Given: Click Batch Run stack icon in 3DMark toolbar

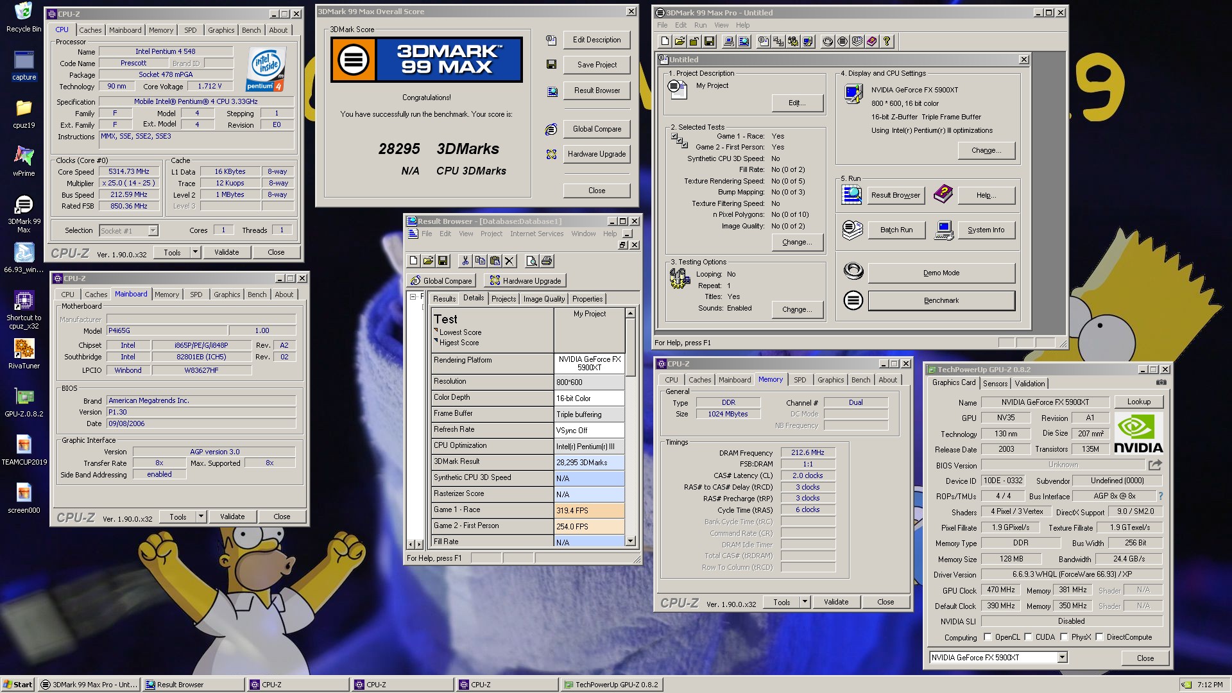Looking at the screenshot, I should [x=857, y=42].
